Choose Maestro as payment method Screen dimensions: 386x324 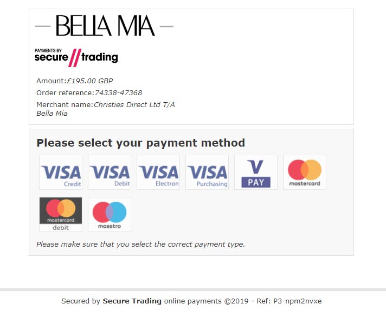tap(110, 214)
